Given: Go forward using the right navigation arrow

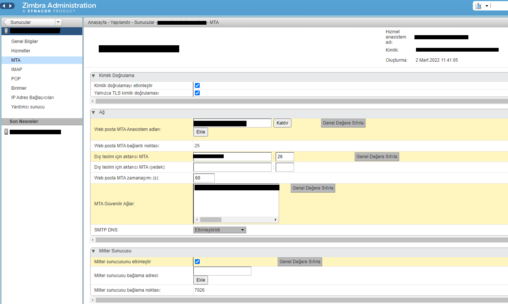Looking at the screenshot, I should click(11, 6).
